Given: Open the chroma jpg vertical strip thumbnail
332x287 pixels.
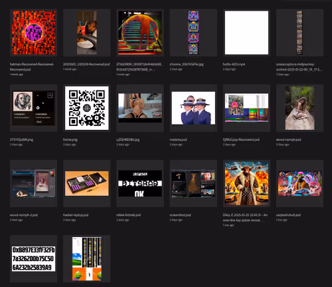Looking at the screenshot, I should (x=193, y=33).
